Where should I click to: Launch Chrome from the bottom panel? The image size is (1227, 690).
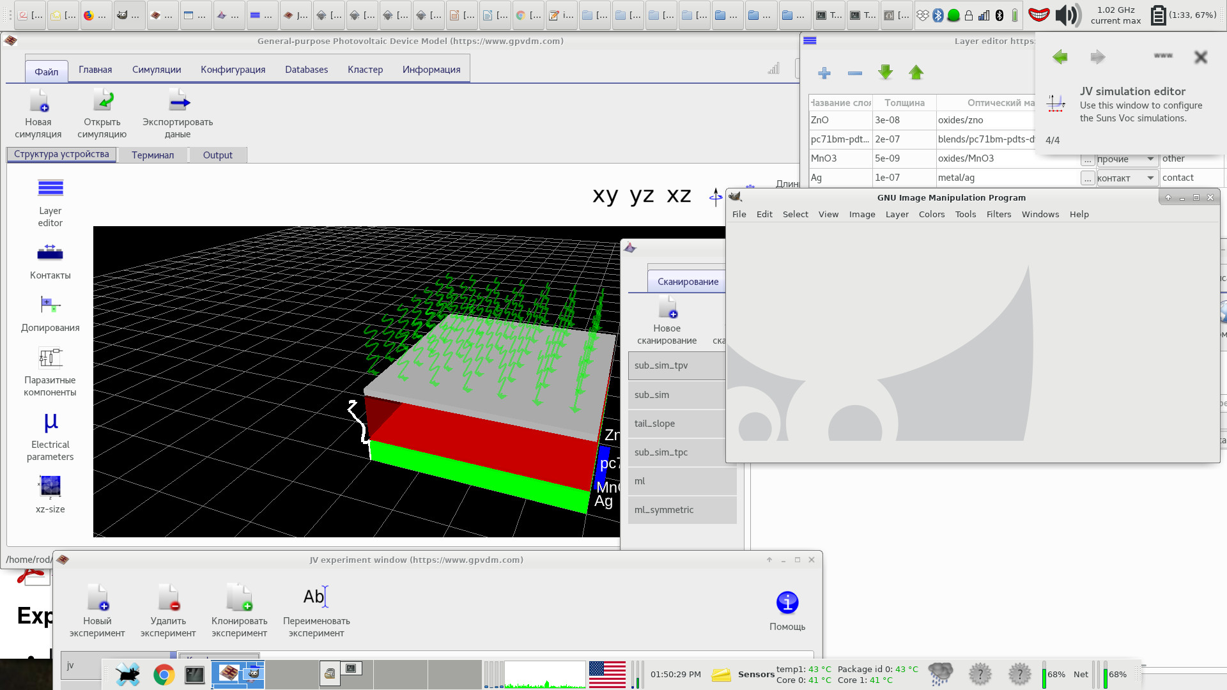pyautogui.click(x=164, y=674)
